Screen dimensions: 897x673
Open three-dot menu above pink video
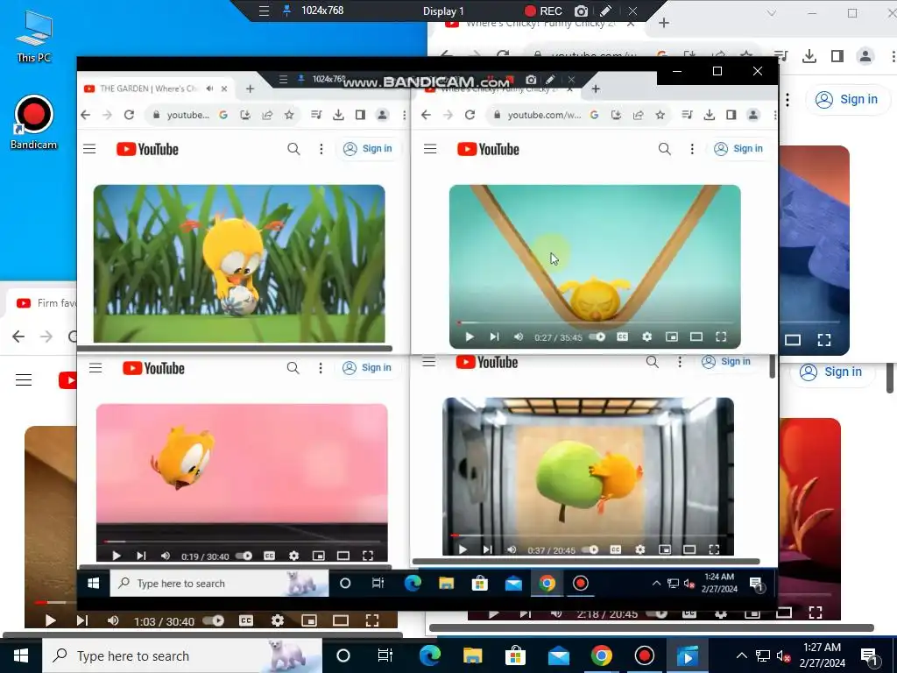[x=321, y=368]
